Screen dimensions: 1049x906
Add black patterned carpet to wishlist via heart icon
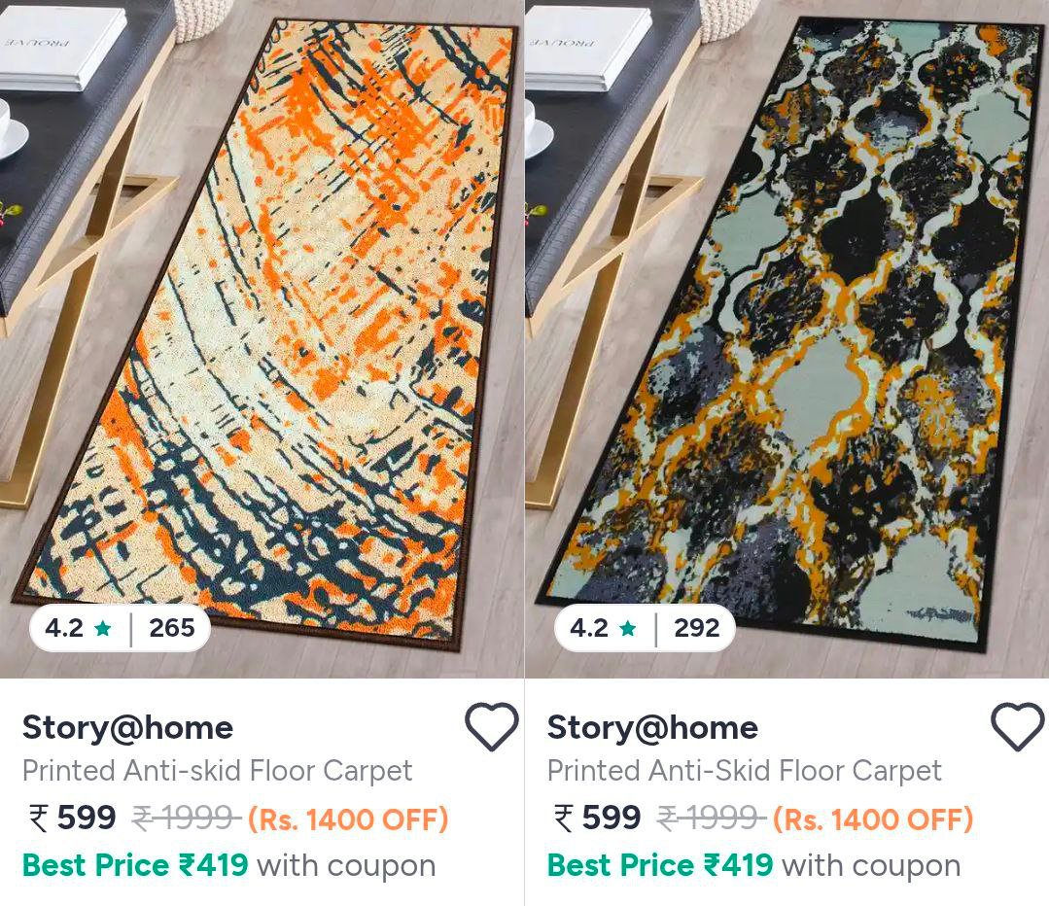[1017, 727]
